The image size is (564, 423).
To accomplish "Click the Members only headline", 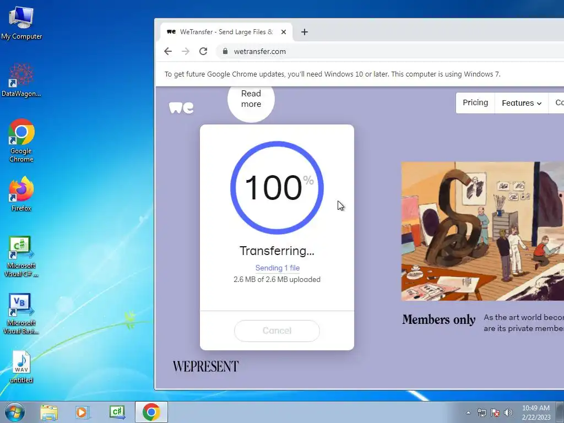I will (439, 320).
